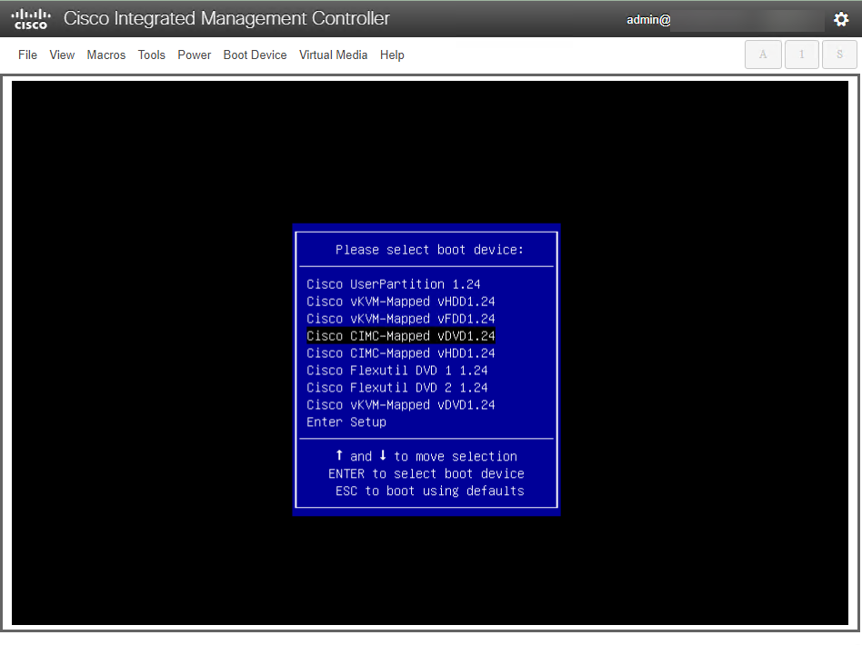Image resolution: width=862 pixels, height=645 pixels.
Task: Select Cisco vKVM-Mapped vFDD1.24 boot option
Action: pyautogui.click(x=400, y=318)
